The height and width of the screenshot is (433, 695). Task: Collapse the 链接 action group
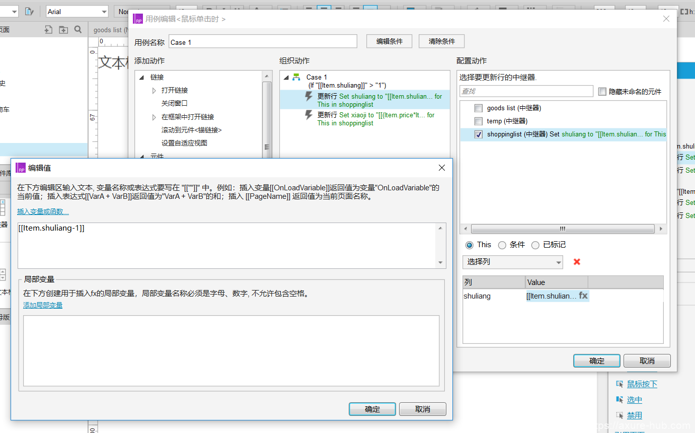[x=141, y=78]
